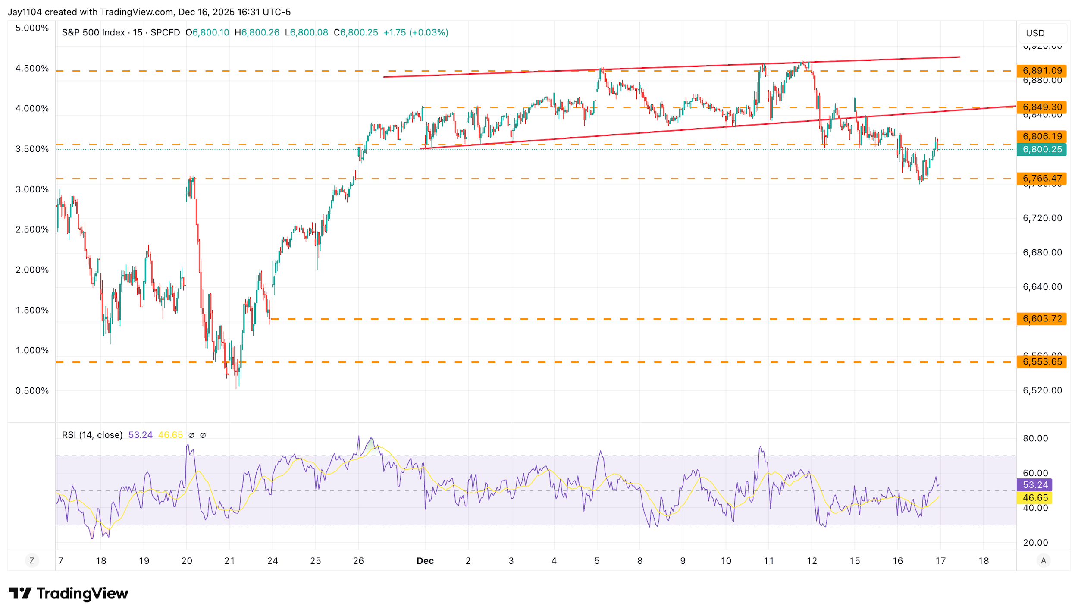Click the orange 6,891.09 price level label
This screenshot has width=1078, height=616.
click(1041, 71)
